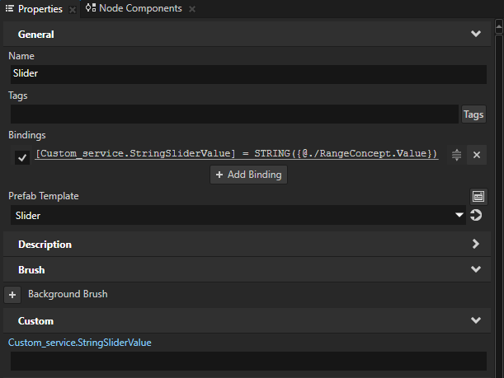Viewport: 504px width, 378px height.
Task: Close the Node Components tab
Action: [x=192, y=9]
